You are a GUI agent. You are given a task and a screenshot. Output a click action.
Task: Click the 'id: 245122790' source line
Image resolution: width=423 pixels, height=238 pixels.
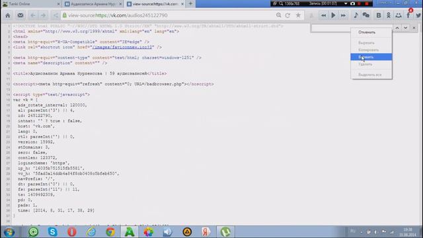(35, 116)
